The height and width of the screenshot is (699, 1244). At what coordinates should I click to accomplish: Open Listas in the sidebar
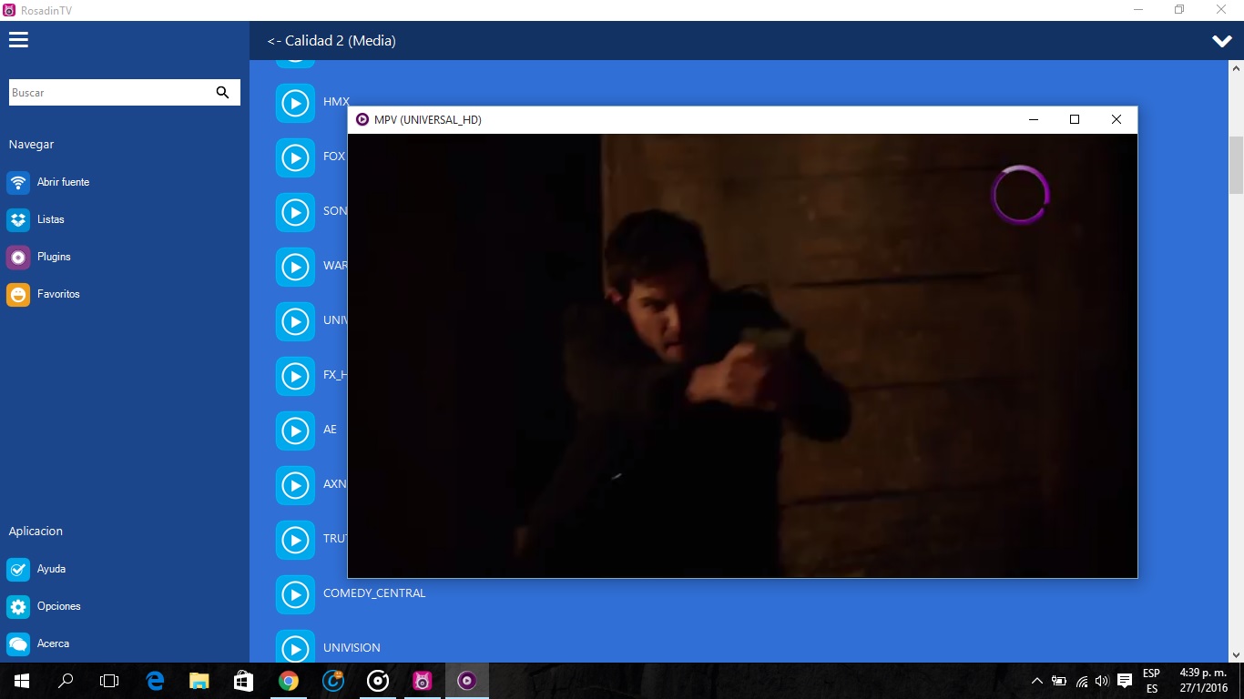pos(50,219)
